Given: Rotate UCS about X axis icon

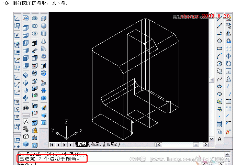Looking at the screenshot, I should [17, 102].
